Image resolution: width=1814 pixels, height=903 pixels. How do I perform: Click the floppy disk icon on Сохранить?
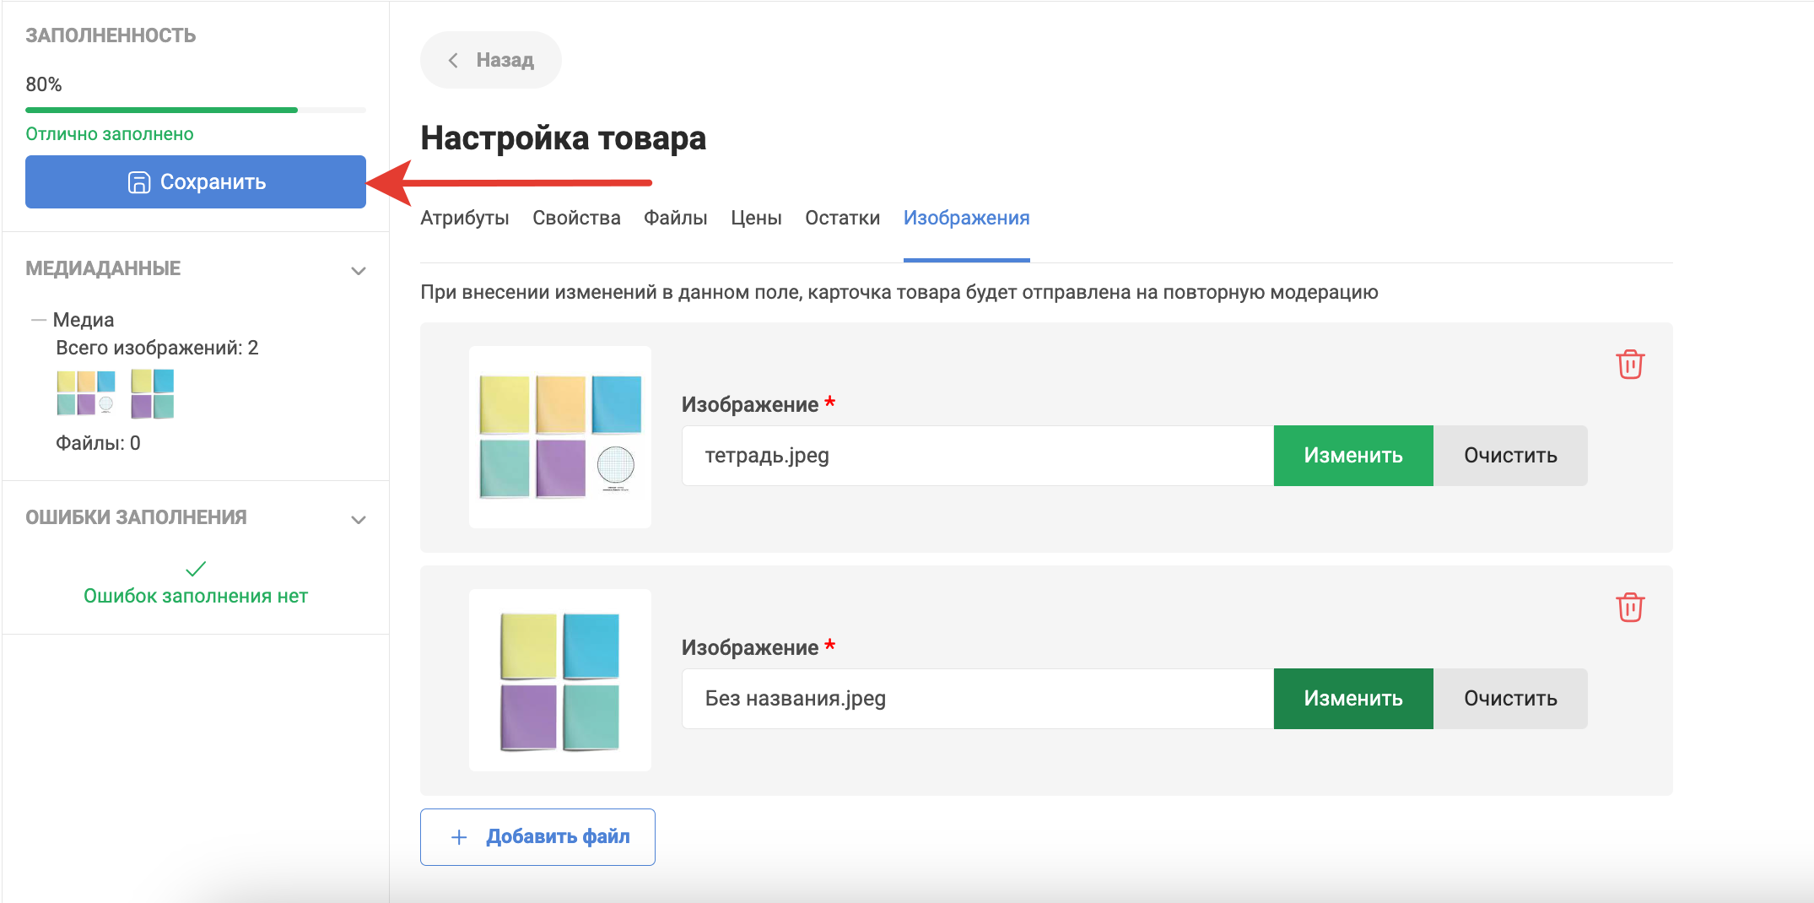tap(138, 182)
